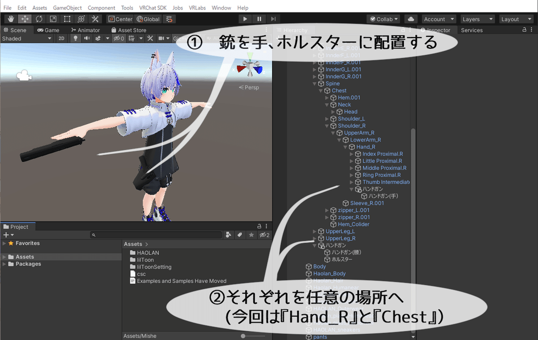
Task: Select the Rotate tool
Action: click(39, 19)
